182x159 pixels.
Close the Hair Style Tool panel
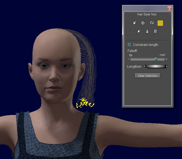[169, 8]
